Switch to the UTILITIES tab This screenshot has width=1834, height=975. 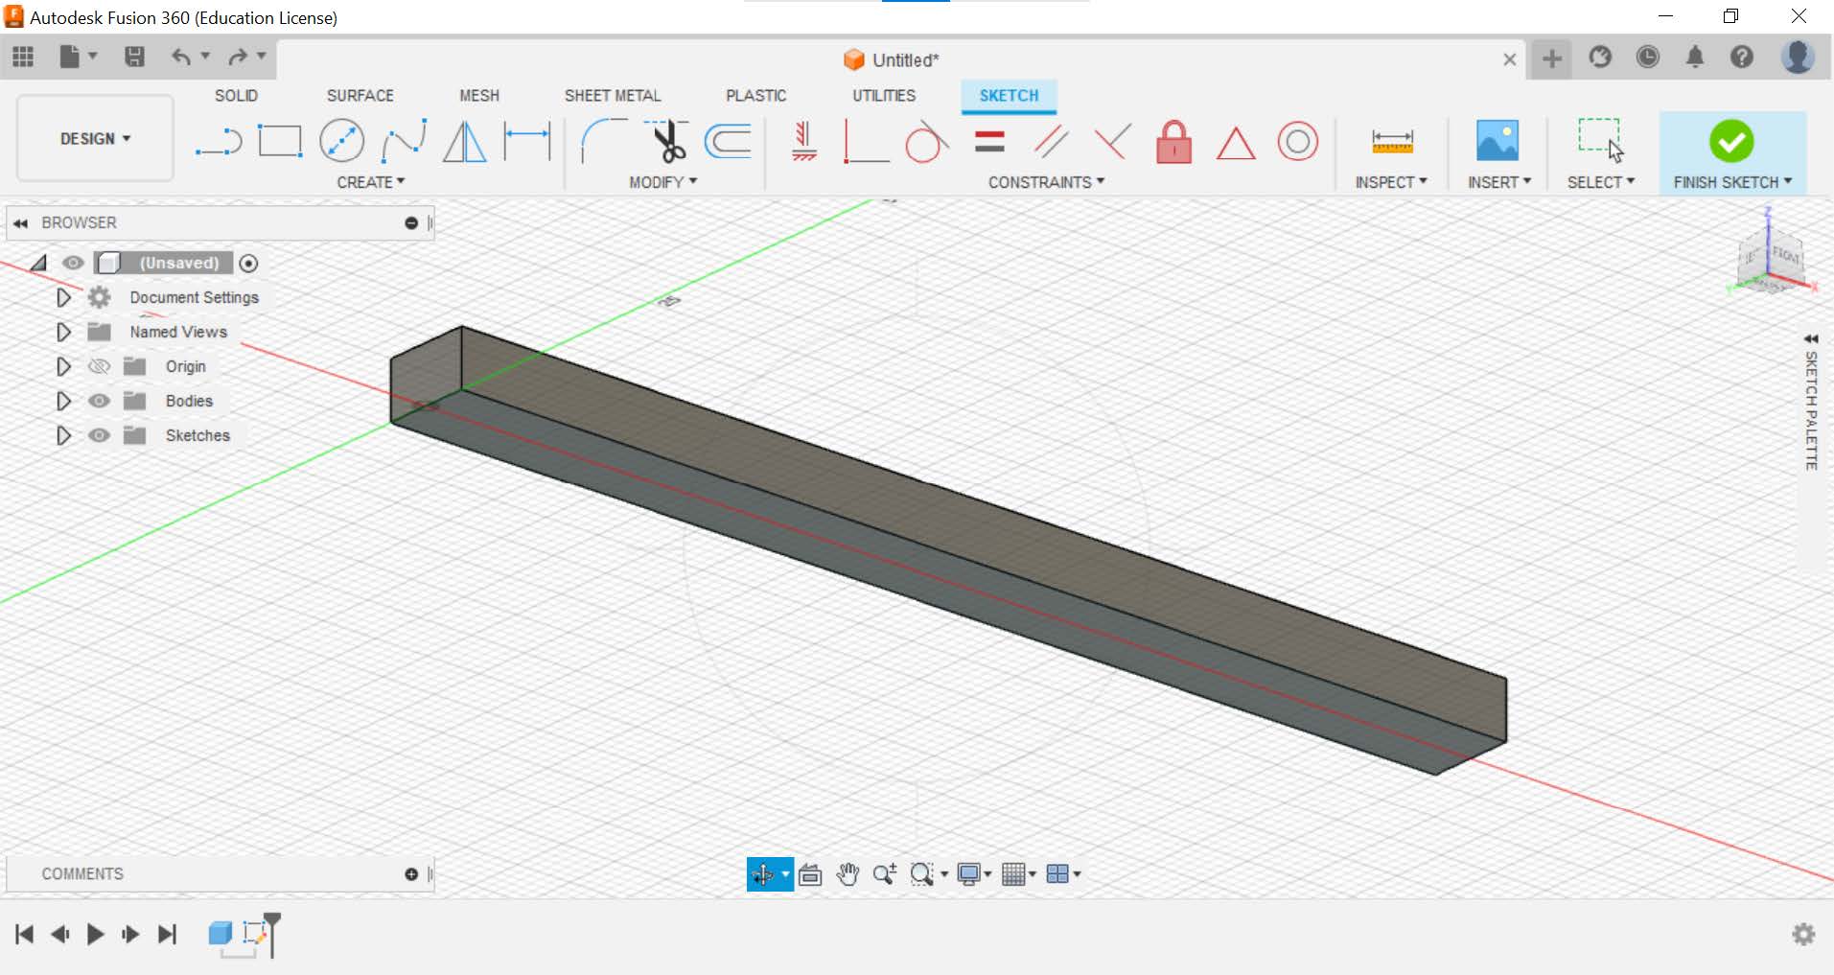[x=884, y=96]
